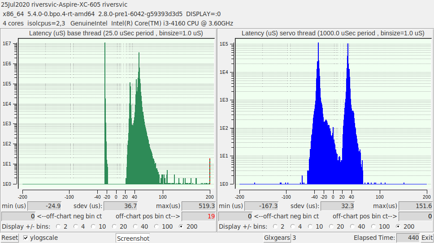This screenshot has width=434, height=243.
Task: Select servo thread display bins 100
Action: pos(373,226)
